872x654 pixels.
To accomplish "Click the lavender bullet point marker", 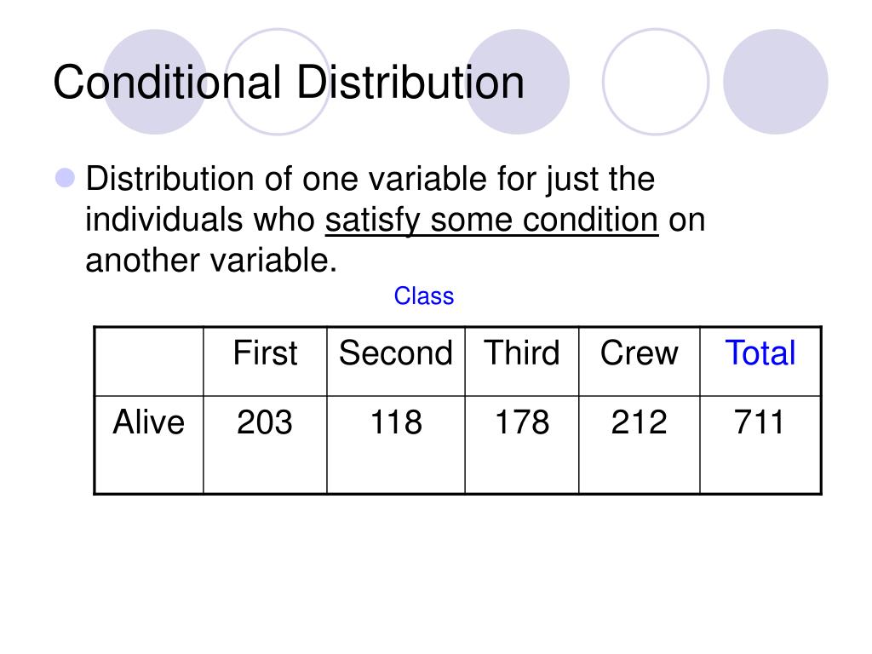I will pyautogui.click(x=65, y=178).
